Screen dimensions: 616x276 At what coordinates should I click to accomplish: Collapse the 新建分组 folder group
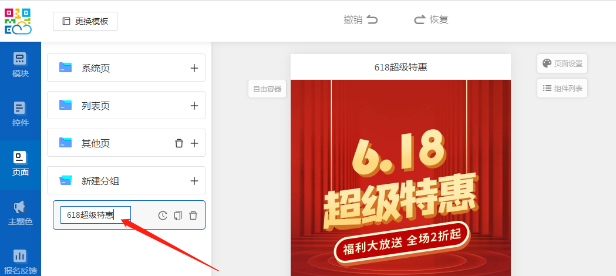pos(100,181)
